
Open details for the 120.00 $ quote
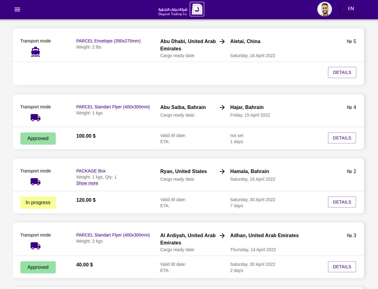click(342, 202)
